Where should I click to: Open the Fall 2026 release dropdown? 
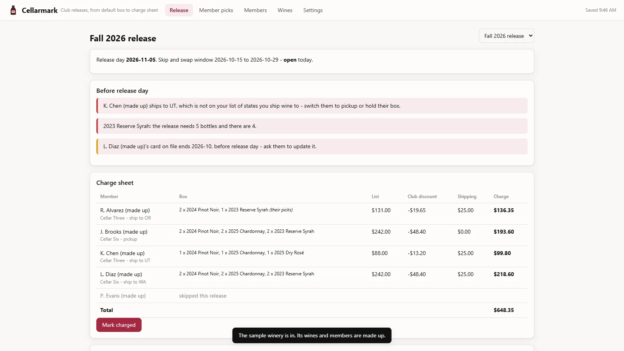(x=506, y=36)
